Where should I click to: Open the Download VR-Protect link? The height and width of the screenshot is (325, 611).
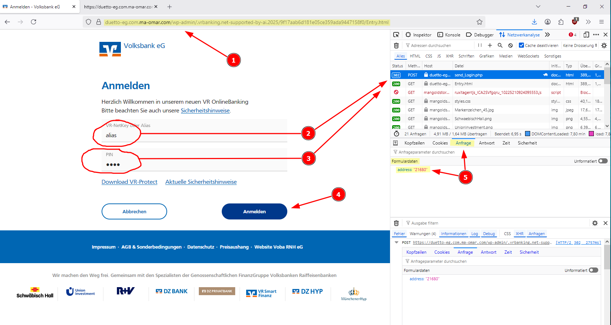click(129, 182)
